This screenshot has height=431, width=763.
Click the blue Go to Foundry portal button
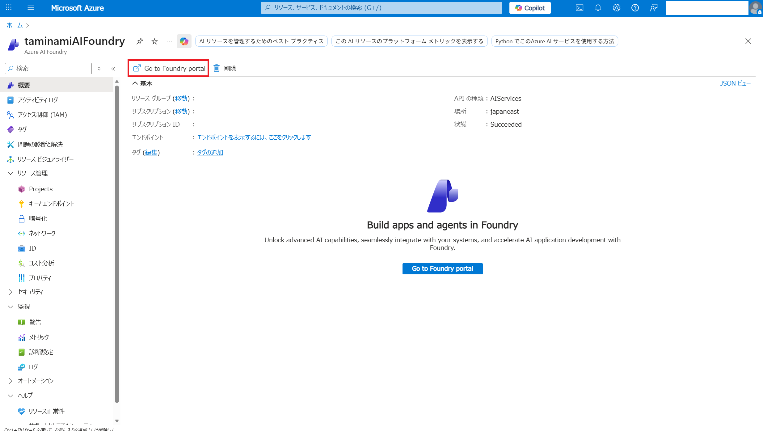coord(442,268)
